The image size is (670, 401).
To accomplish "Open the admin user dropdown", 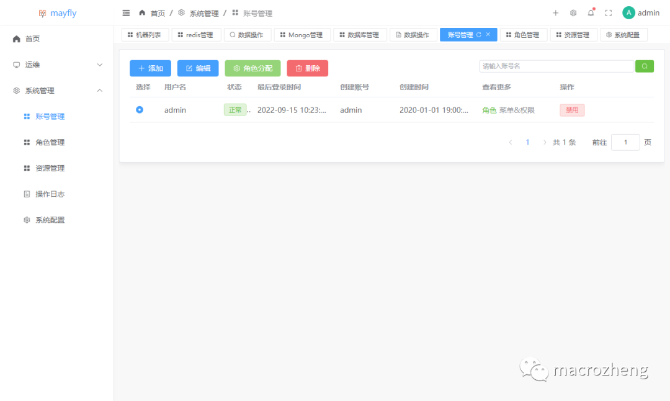I will [x=641, y=13].
